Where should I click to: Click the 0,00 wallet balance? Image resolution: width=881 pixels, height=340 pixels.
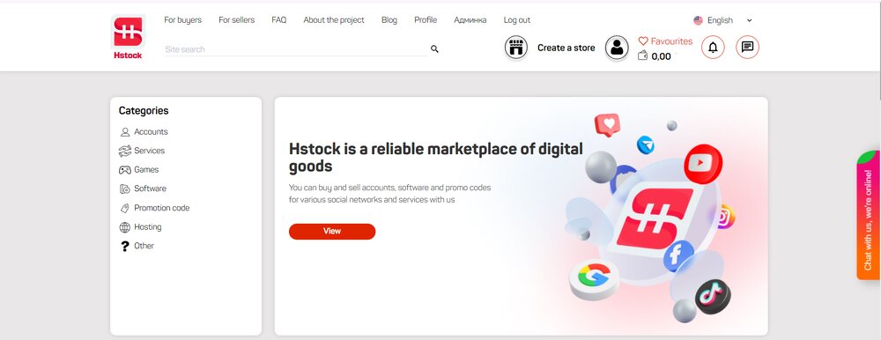662,56
